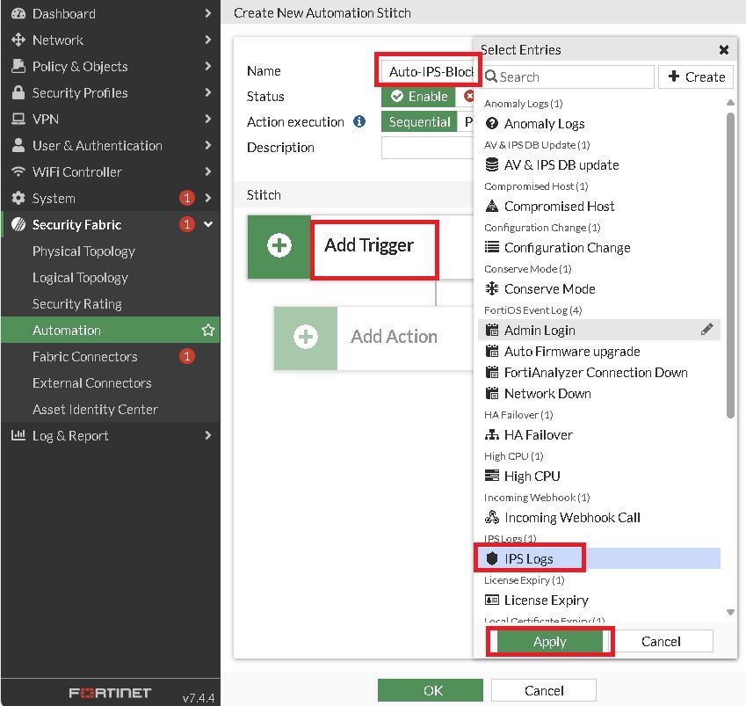Choose the Compromised Host warning entry
This screenshot has height=706, width=746.
(559, 207)
